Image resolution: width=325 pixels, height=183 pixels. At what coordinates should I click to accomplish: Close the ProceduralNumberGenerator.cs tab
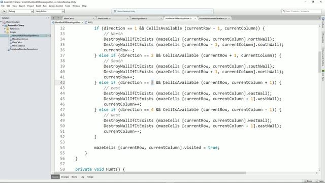click(x=229, y=18)
